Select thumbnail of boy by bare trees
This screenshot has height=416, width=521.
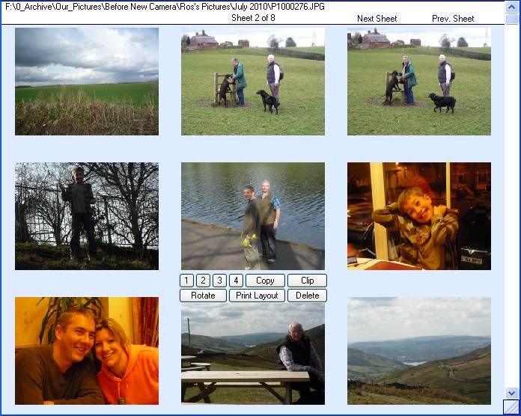click(x=87, y=216)
